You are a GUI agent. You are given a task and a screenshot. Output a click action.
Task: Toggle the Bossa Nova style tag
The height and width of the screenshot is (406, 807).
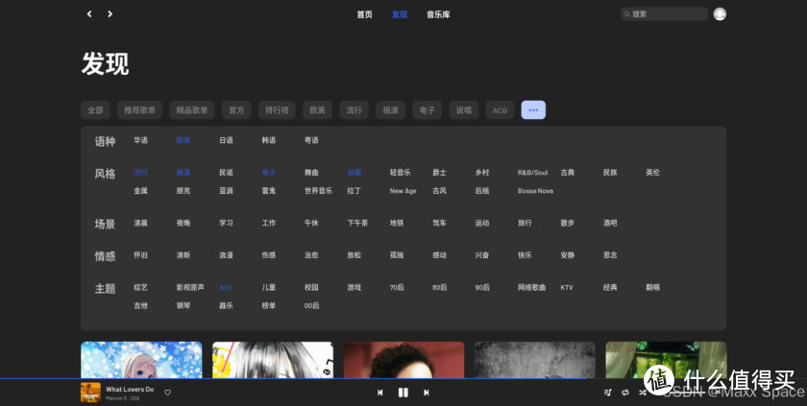pyautogui.click(x=535, y=191)
